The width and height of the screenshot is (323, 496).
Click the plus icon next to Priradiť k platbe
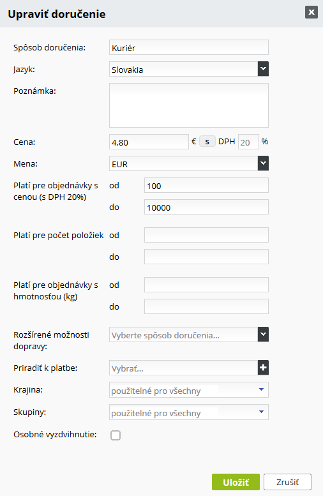tap(263, 368)
